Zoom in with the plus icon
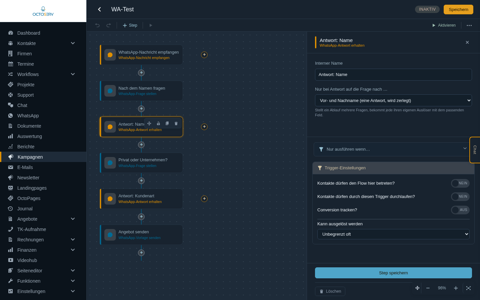 click(456, 288)
